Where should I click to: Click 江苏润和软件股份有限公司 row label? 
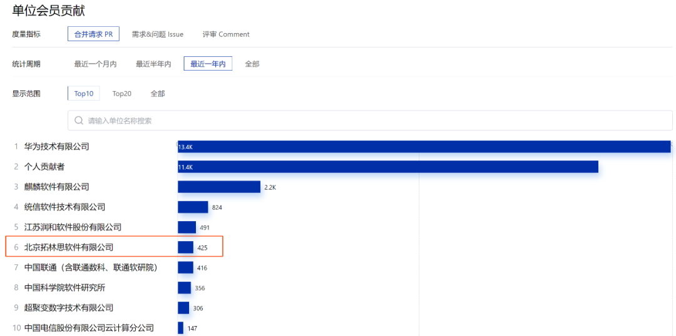pos(73,227)
